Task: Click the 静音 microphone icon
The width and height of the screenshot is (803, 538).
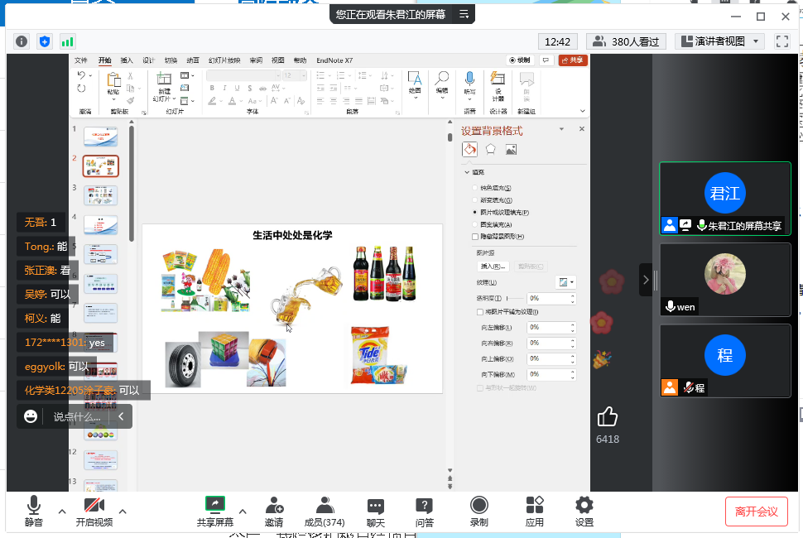Action: [33, 506]
